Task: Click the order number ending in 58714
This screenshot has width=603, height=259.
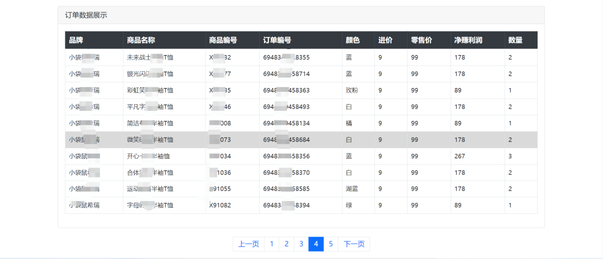Action: (x=286, y=74)
